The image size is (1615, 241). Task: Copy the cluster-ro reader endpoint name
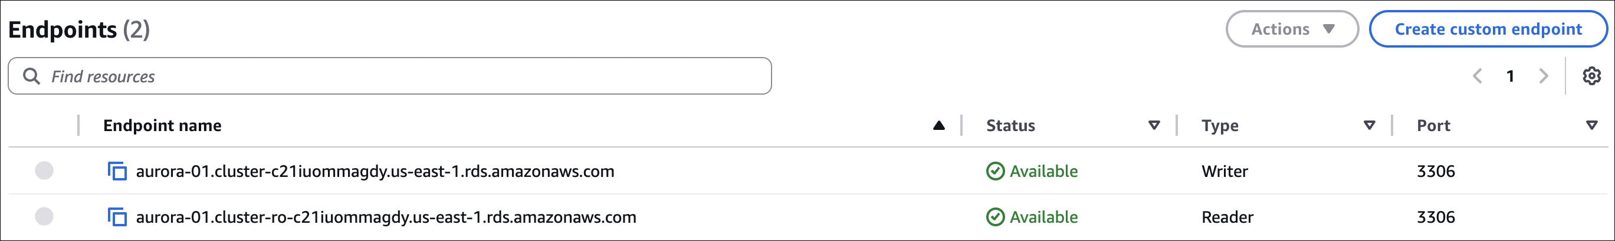coord(117,217)
